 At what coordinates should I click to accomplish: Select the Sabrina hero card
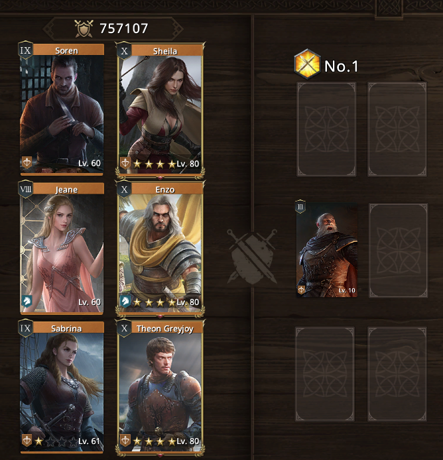click(x=62, y=387)
